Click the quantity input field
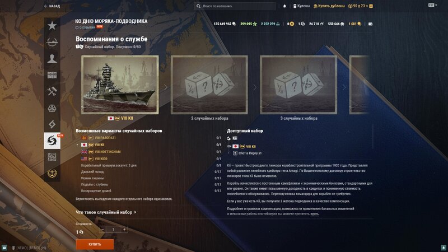This screenshot has height=252, width=448. pyautogui.click(x=114, y=230)
